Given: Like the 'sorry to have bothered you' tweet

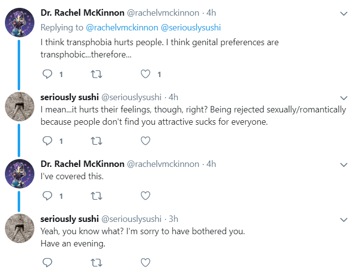Looking at the screenshot, I should (x=145, y=263).
